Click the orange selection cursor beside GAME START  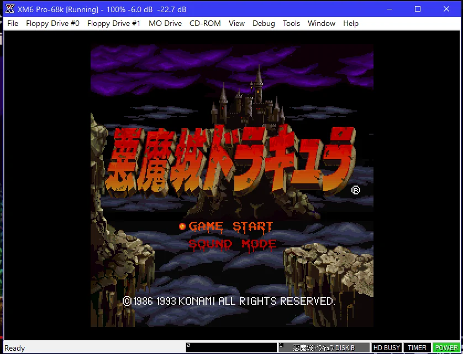[x=182, y=226]
